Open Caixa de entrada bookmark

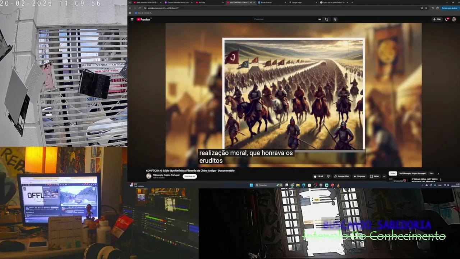pyautogui.click(x=143, y=13)
